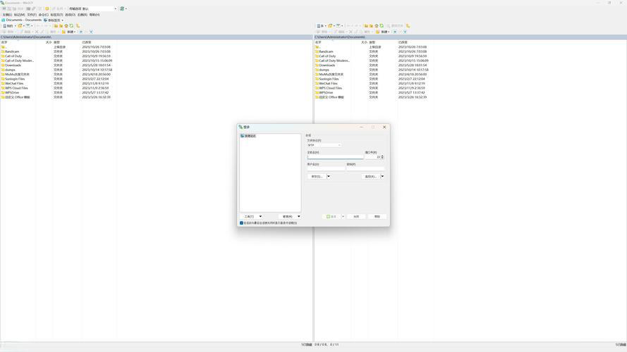Select the Downloads folder in left panel
The height and width of the screenshot is (352, 627).
(13, 65)
